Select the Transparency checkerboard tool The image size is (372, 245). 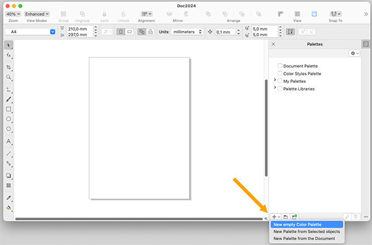tap(9, 186)
